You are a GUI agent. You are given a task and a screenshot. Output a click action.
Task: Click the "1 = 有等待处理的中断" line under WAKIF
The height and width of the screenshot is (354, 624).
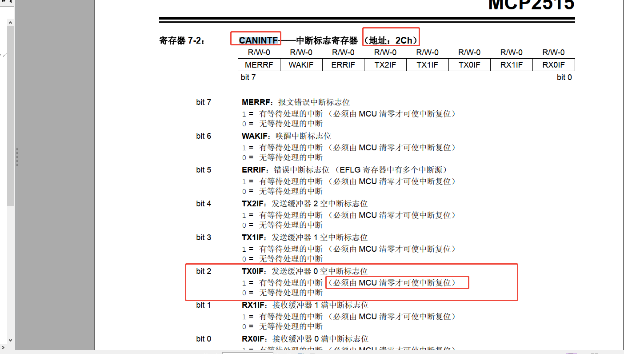[x=349, y=148]
